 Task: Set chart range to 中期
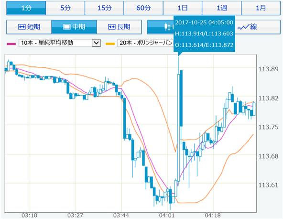point(74,27)
